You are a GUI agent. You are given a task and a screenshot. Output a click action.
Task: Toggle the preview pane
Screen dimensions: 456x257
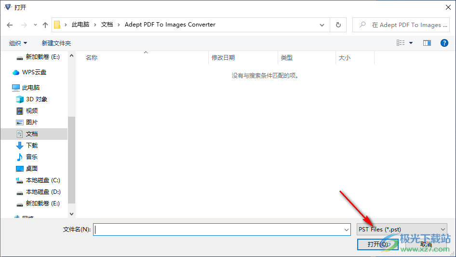point(427,43)
